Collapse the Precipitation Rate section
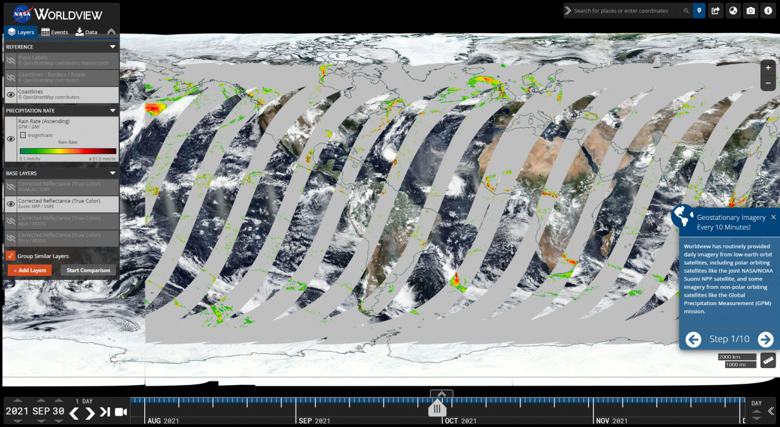This screenshot has height=427, width=780. click(x=112, y=110)
